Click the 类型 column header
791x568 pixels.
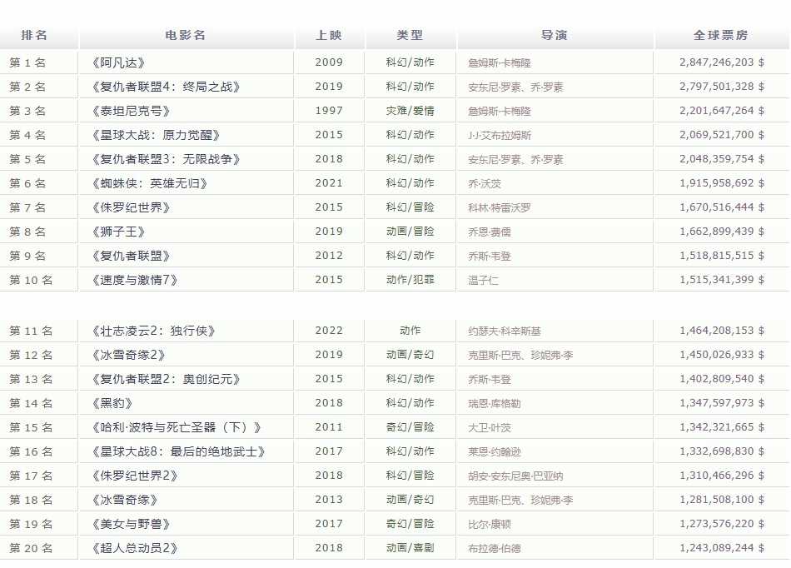pos(410,35)
